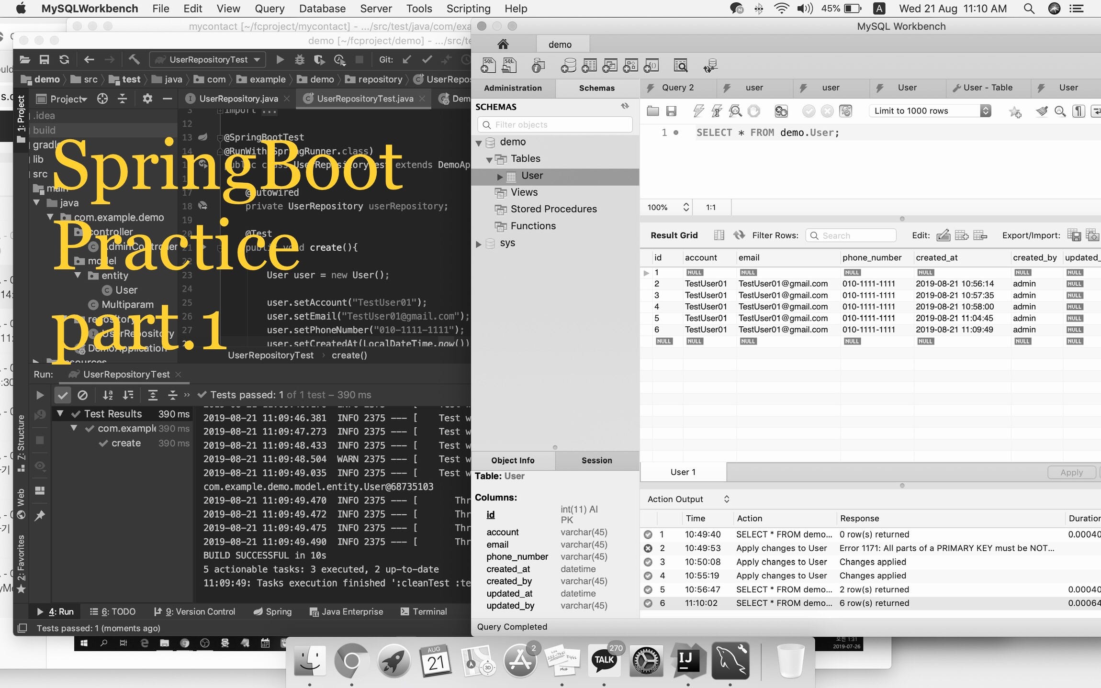Toggle show passed tests checkmark button
Viewport: 1101px width, 688px height.
pos(63,395)
